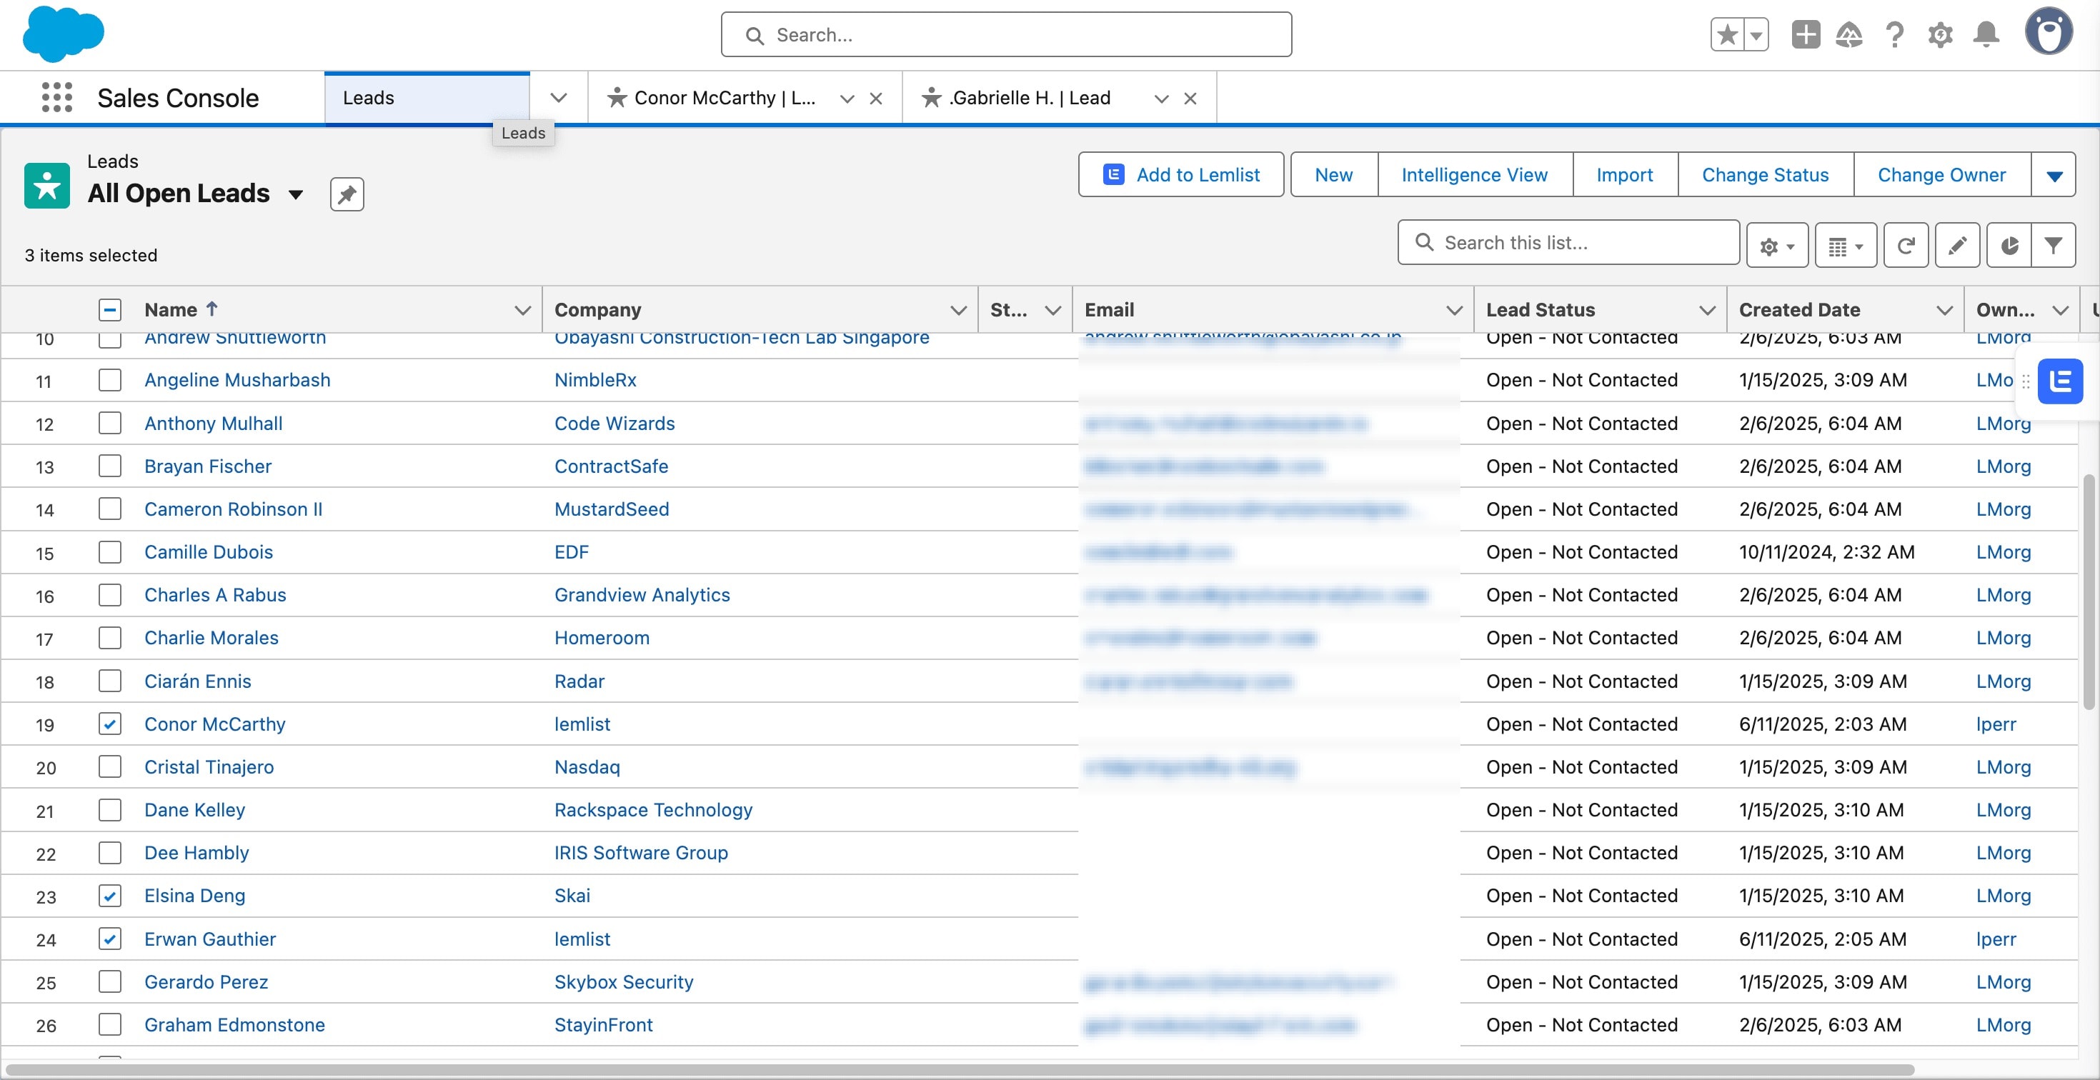Open the Rackspace Technology company link
The height and width of the screenshot is (1080, 2100).
coord(653,809)
